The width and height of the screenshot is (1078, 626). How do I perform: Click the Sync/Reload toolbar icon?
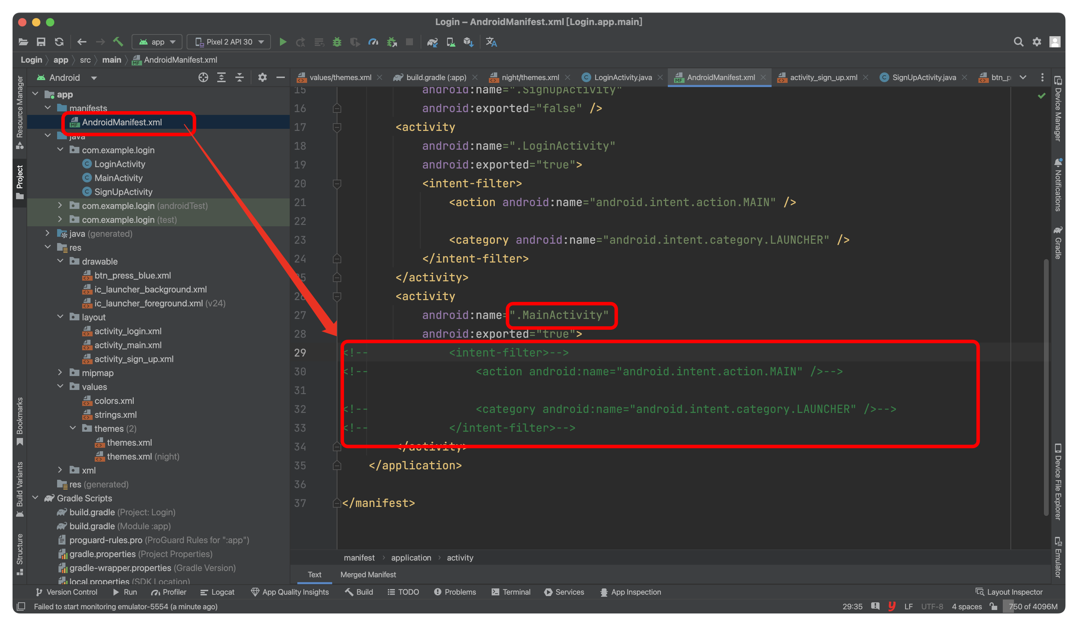point(59,42)
